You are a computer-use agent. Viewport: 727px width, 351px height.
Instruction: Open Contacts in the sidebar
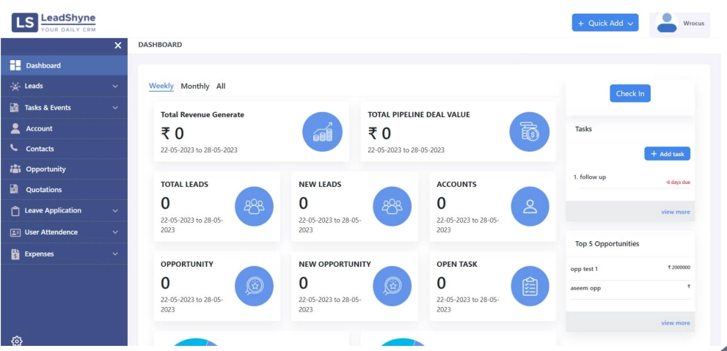[x=64, y=149]
